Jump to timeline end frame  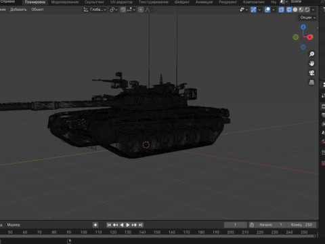point(140,225)
